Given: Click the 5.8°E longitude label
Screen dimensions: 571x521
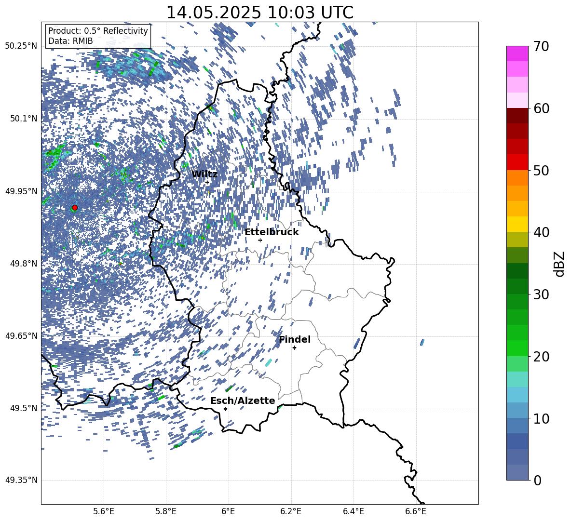Looking at the screenshot, I should (x=166, y=511).
